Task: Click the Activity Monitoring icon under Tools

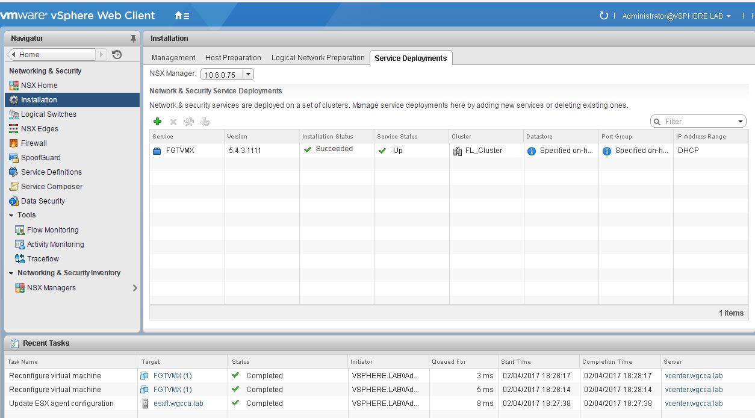Action: click(20, 245)
